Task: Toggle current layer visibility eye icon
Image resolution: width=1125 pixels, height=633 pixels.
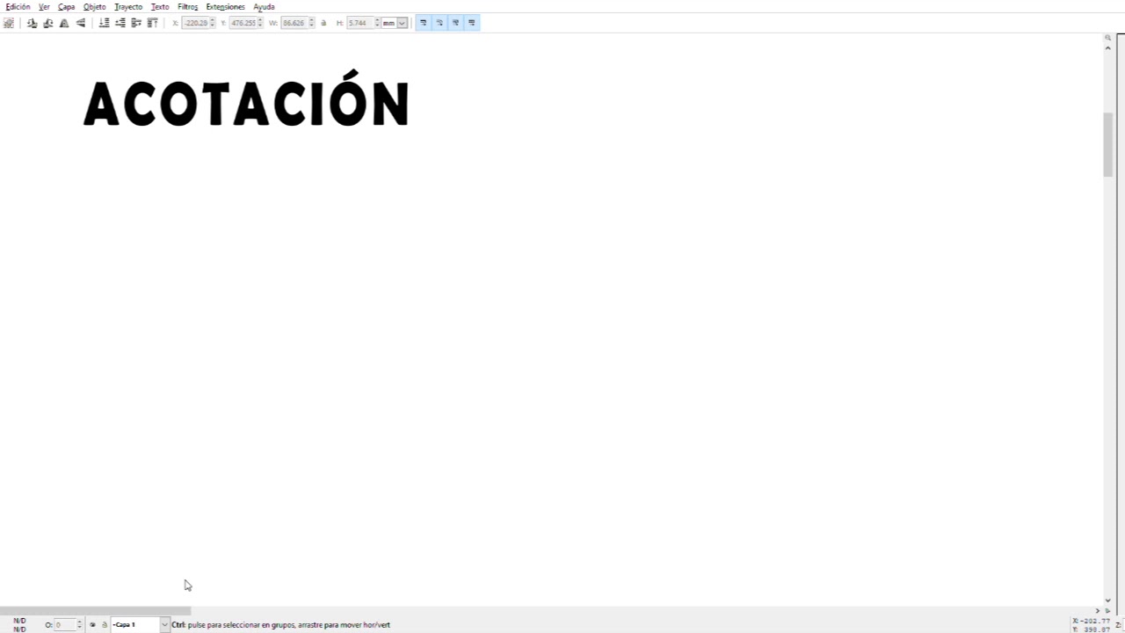Action: (92, 625)
